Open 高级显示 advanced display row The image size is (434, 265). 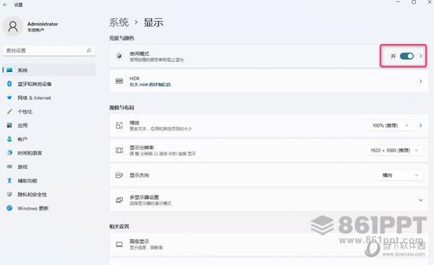coord(269,244)
